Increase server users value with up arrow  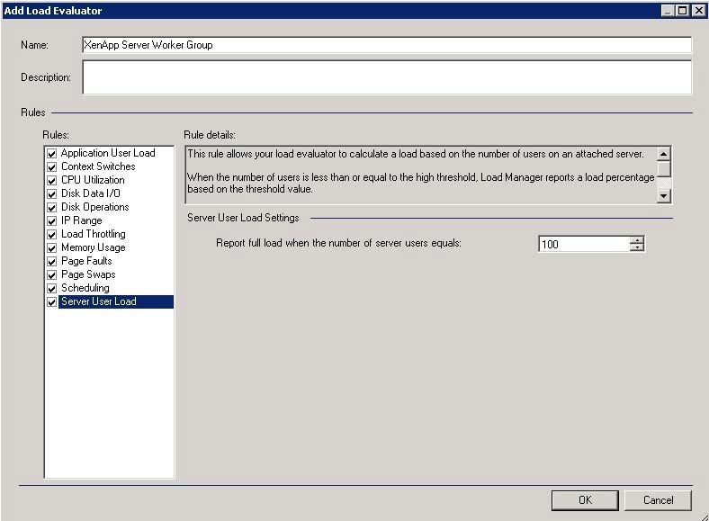[x=637, y=240]
